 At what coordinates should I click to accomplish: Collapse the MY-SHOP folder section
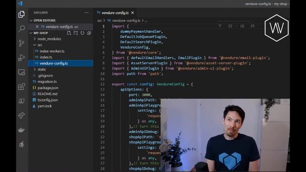(31, 33)
